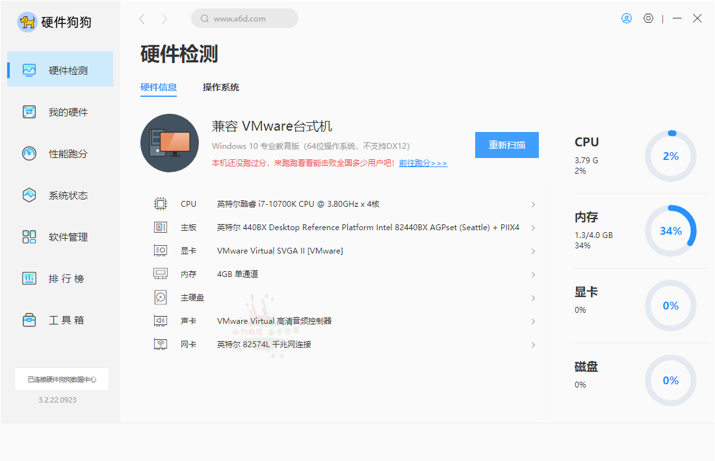Image resolution: width=715 pixels, height=461 pixels.
Task: Click the CPU chip icon in the list
Action: tap(160, 204)
